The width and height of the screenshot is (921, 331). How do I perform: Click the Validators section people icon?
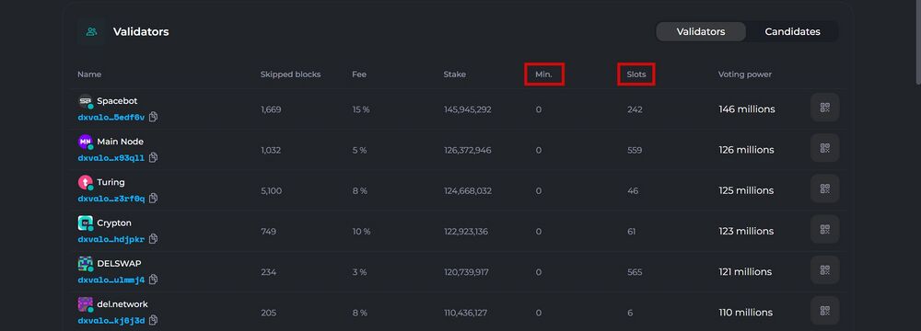tap(91, 31)
